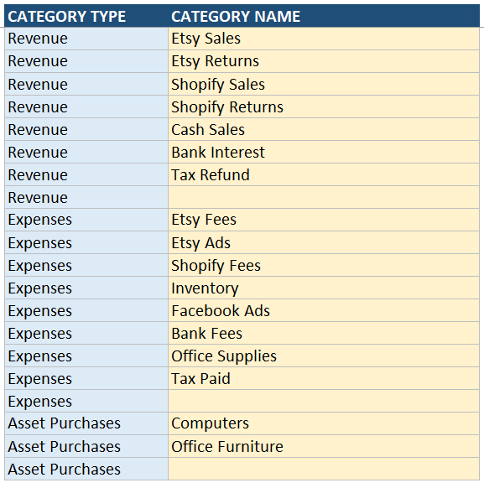This screenshot has height=488, width=484.
Task: Select the Tax Paid cell
Action: click(324, 378)
